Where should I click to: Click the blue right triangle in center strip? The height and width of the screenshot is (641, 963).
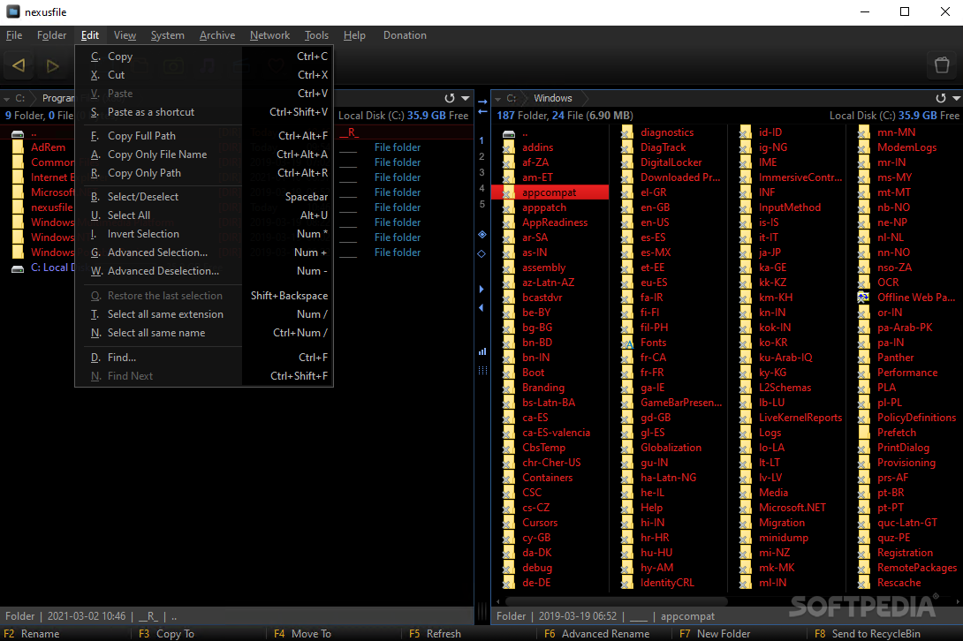(x=481, y=290)
